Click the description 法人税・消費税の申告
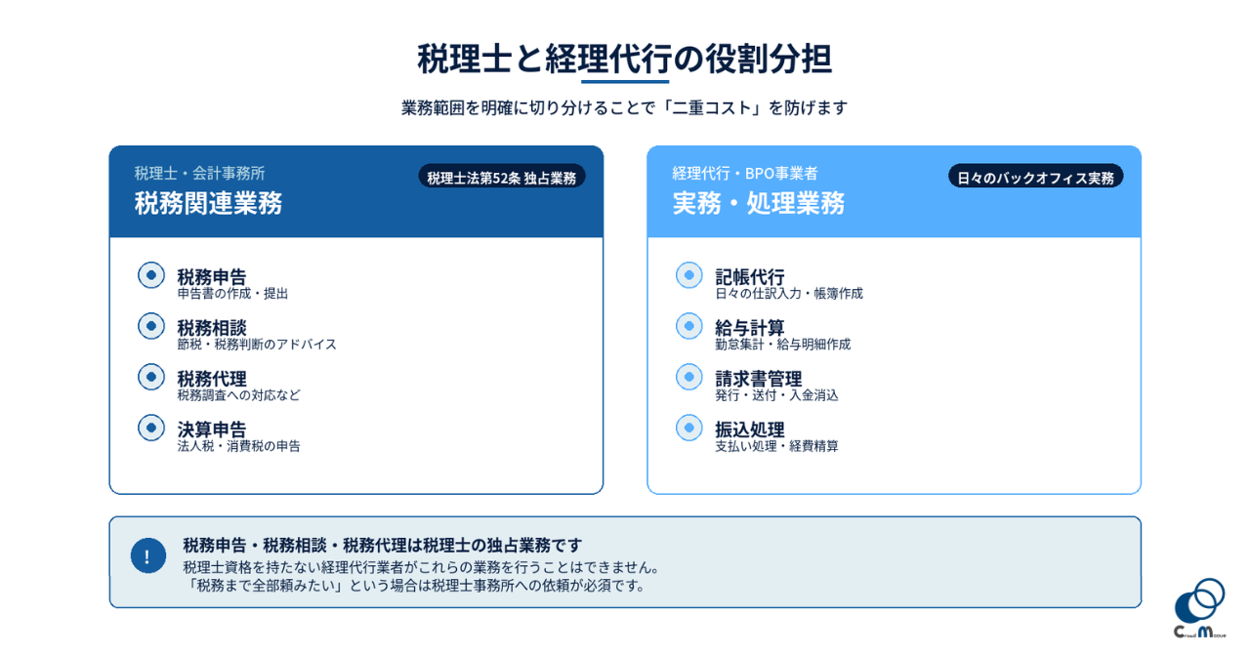The height and width of the screenshot is (654, 1250). click(x=238, y=445)
